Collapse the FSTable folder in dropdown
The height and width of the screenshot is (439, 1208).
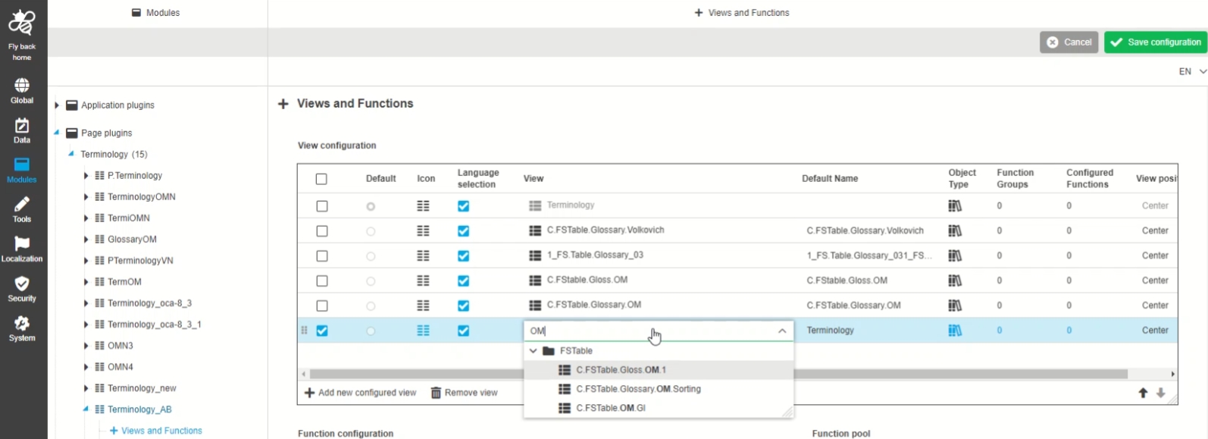[x=534, y=351]
